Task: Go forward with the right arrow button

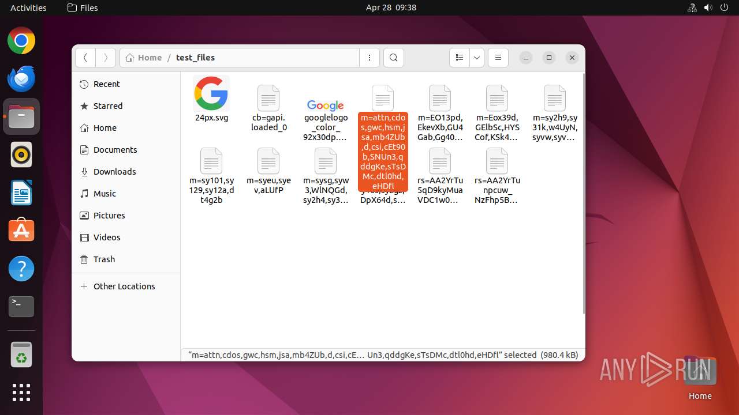Action: click(x=105, y=58)
